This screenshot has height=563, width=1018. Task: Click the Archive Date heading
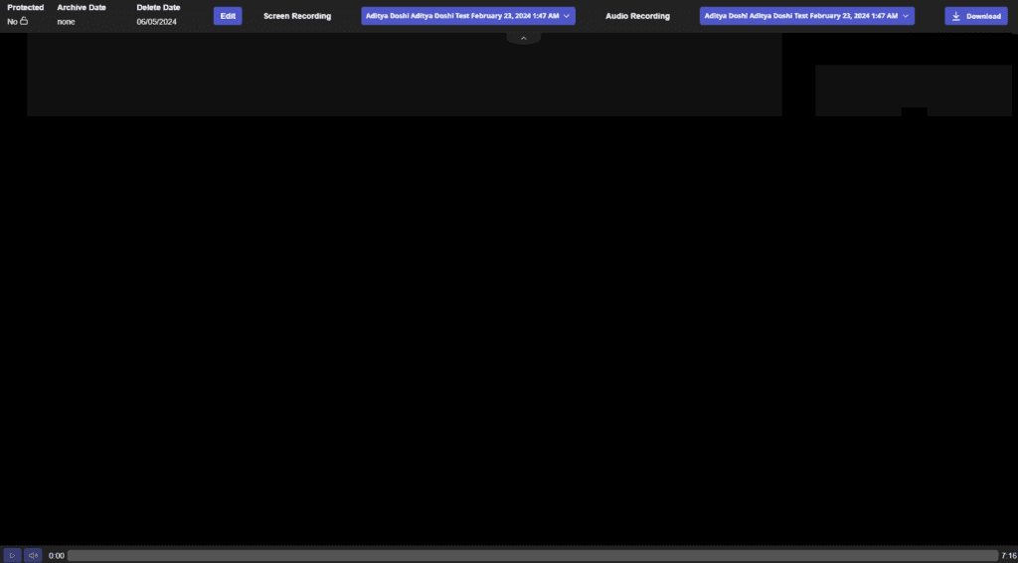82,8
